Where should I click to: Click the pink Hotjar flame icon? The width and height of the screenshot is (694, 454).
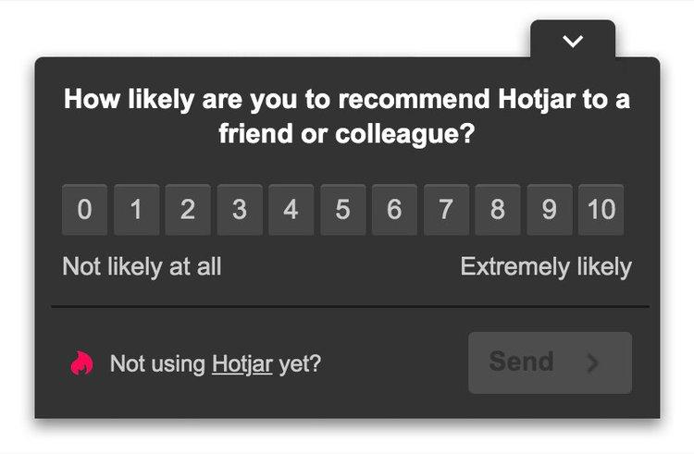pyautogui.click(x=82, y=364)
